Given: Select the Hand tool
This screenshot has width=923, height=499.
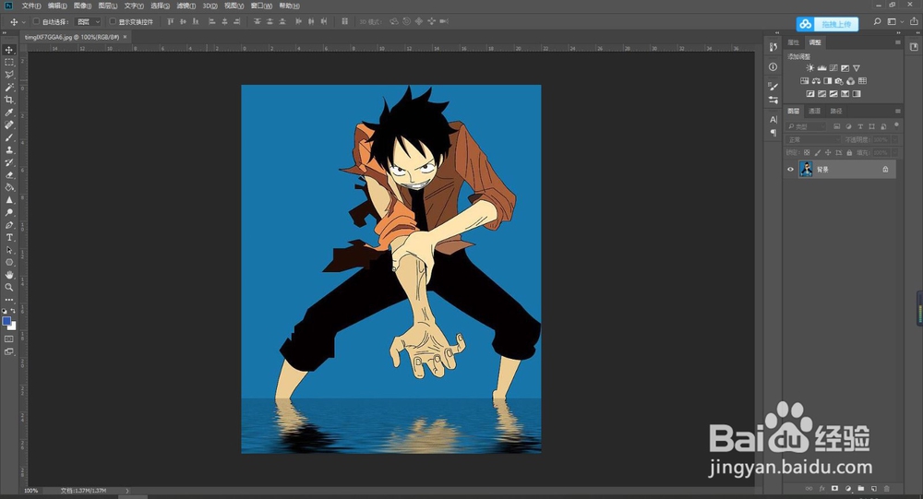Looking at the screenshot, I should [9, 275].
